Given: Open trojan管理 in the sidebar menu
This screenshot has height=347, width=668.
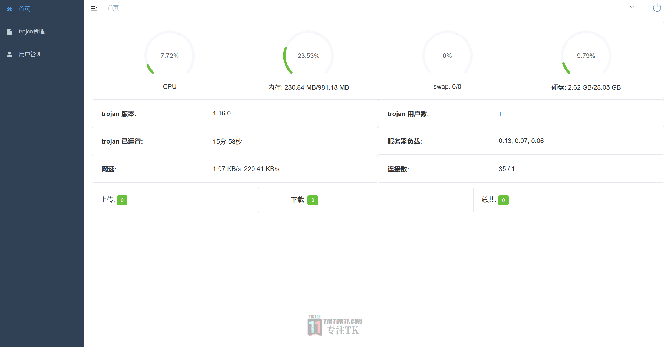Looking at the screenshot, I should [42, 32].
